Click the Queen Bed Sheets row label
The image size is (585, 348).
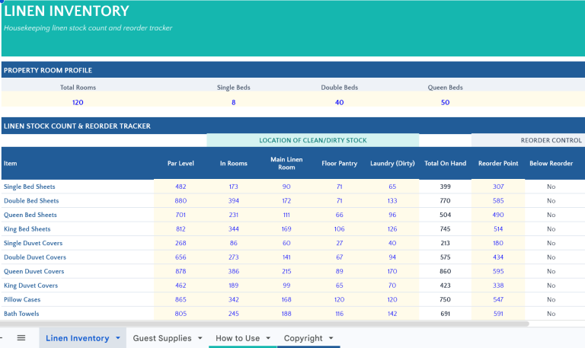30,215
